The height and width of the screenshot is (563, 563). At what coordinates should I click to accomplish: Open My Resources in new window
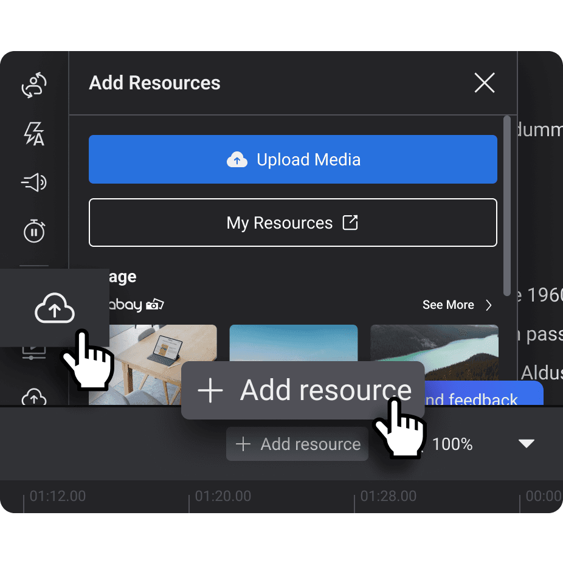[x=292, y=223]
